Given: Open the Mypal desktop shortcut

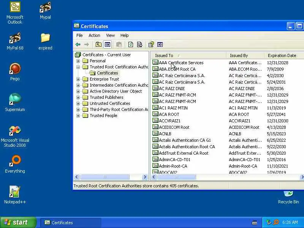Looking at the screenshot, I should click(45, 11).
